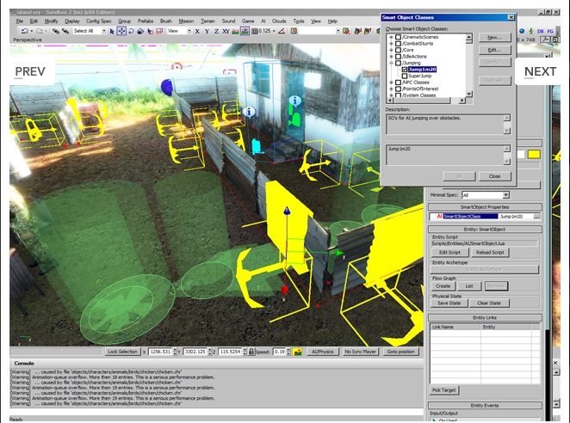Click the Unlink objects tool icon

[x=65, y=31]
